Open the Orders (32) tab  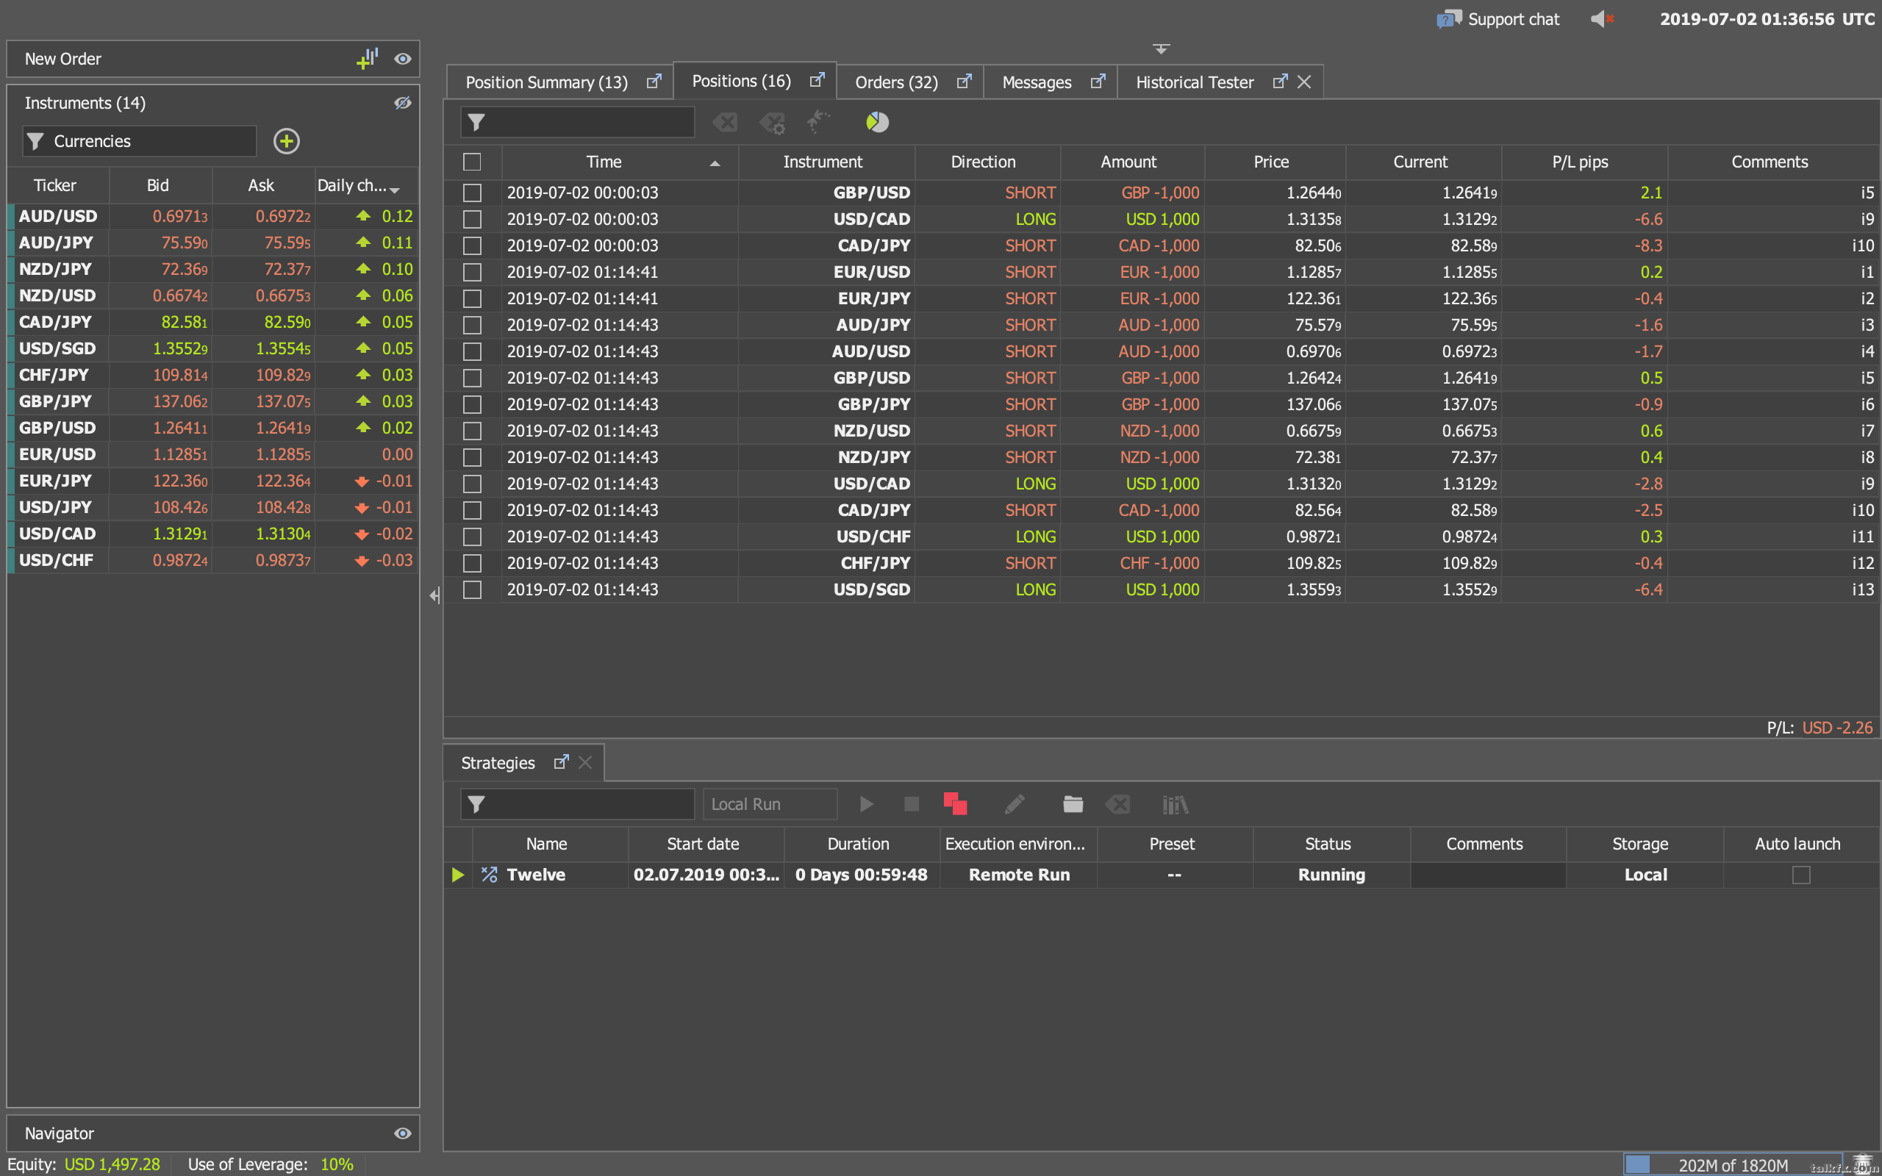896,82
